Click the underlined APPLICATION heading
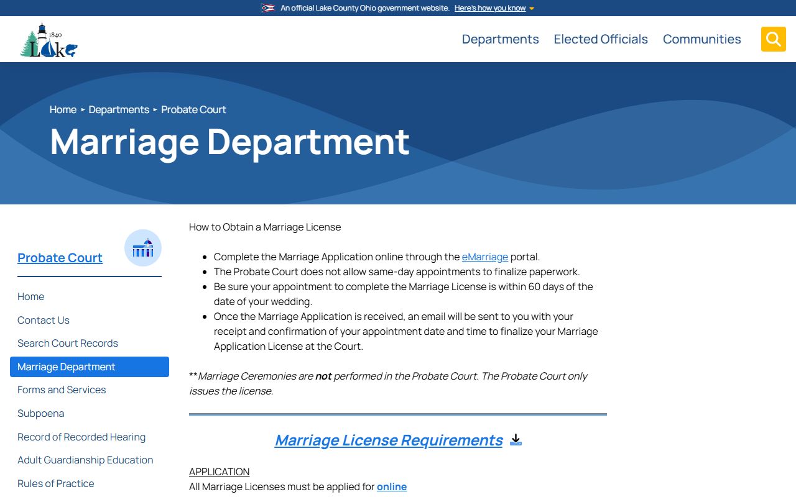Image resolution: width=796 pixels, height=497 pixels. click(x=219, y=472)
